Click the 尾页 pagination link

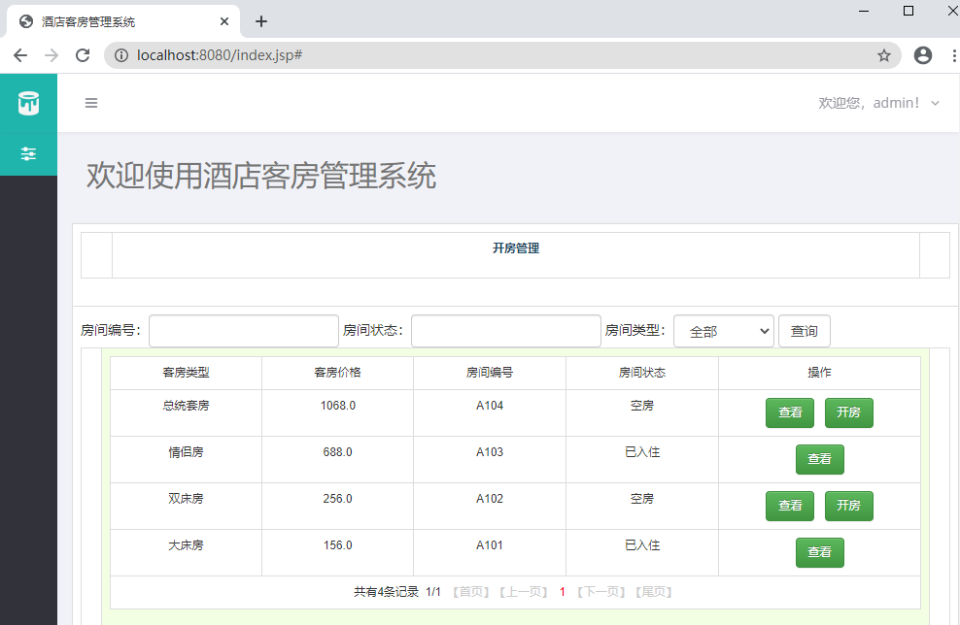654,592
